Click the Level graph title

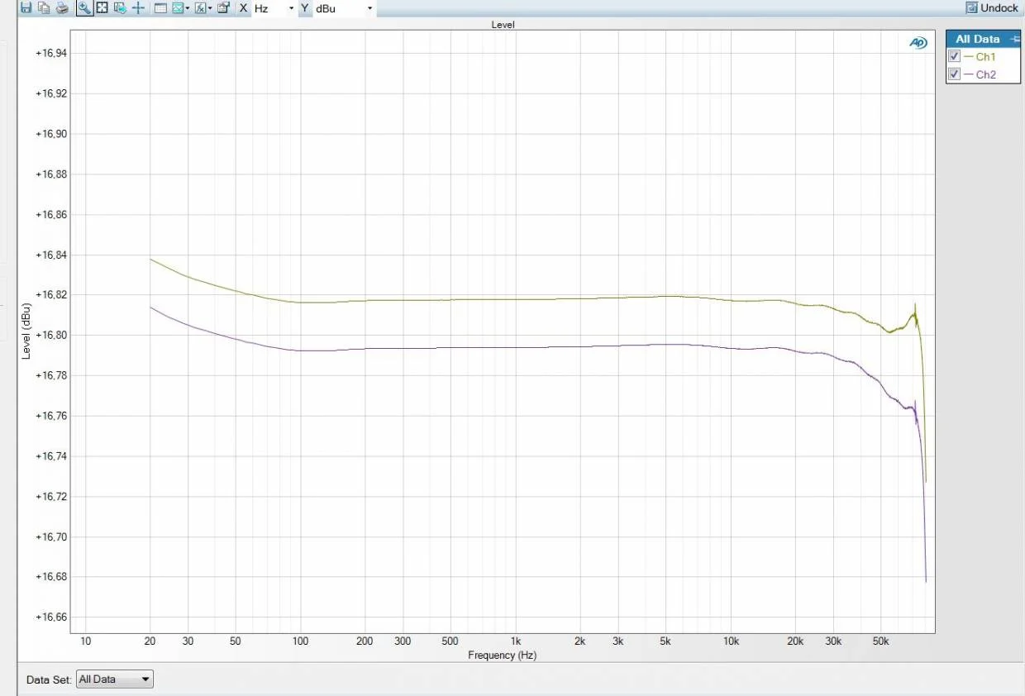point(503,25)
